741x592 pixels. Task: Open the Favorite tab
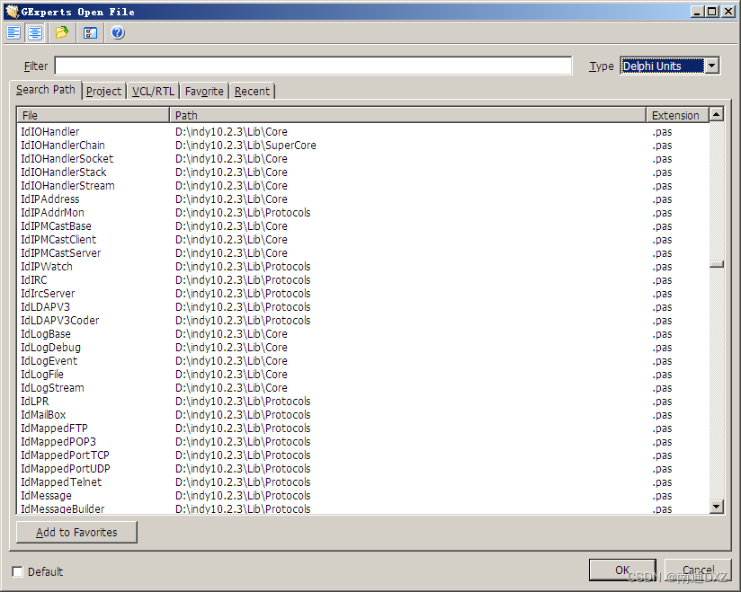pyautogui.click(x=204, y=91)
